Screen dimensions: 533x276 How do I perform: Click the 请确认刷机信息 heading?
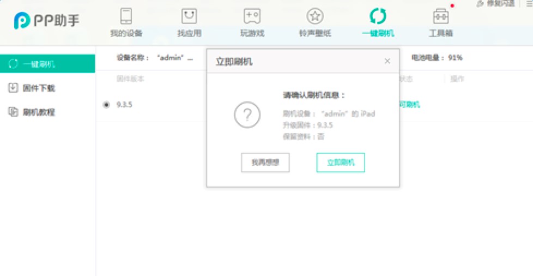(314, 95)
